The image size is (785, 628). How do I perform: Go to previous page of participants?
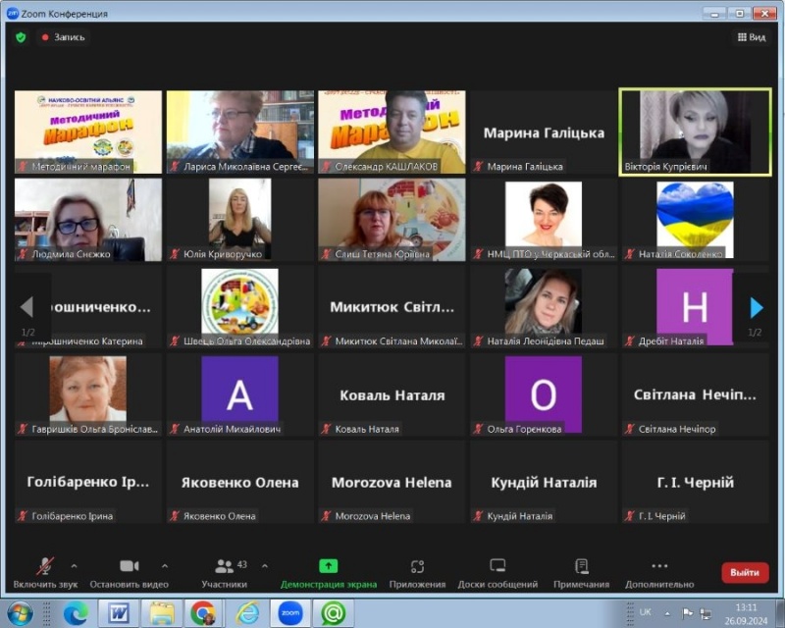26,308
